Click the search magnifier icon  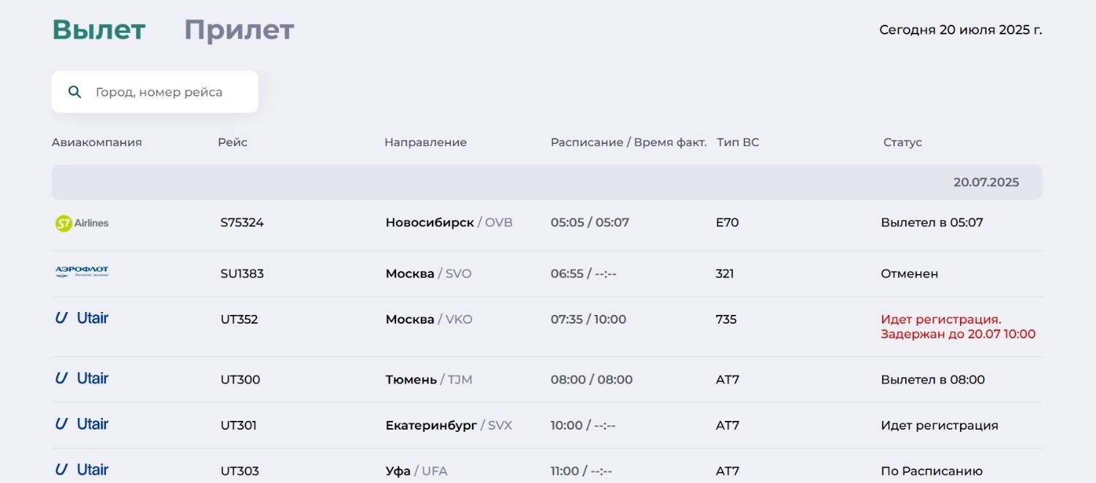point(74,92)
